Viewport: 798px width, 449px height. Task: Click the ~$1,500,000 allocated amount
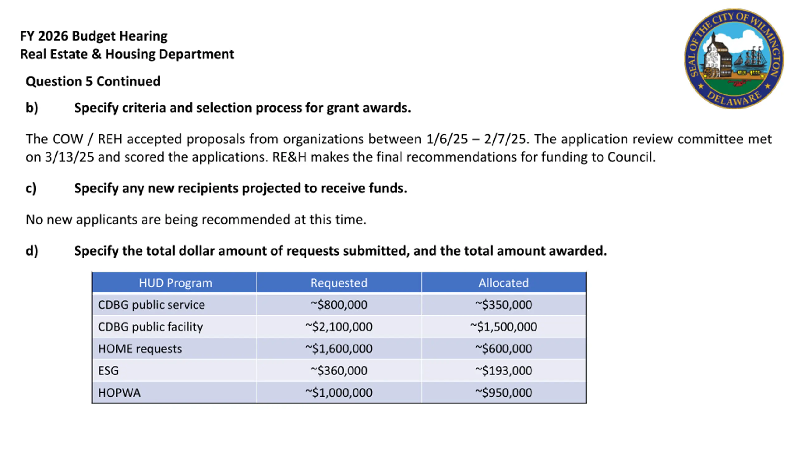[x=503, y=326]
